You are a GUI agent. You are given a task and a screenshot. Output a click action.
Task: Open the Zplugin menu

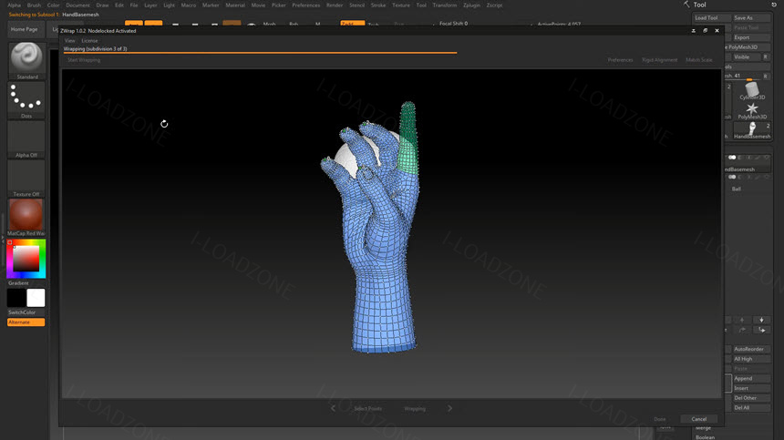coord(471,5)
